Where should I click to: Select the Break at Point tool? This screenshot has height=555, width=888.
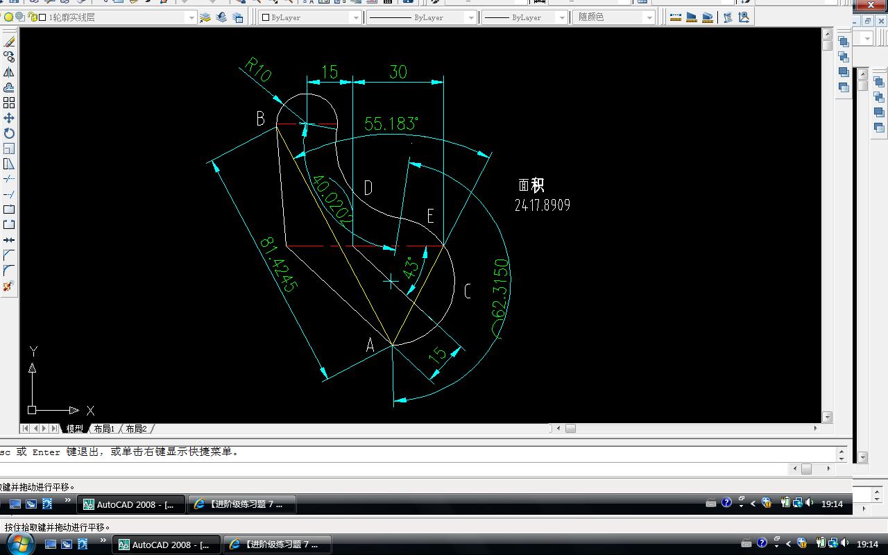tap(9, 210)
